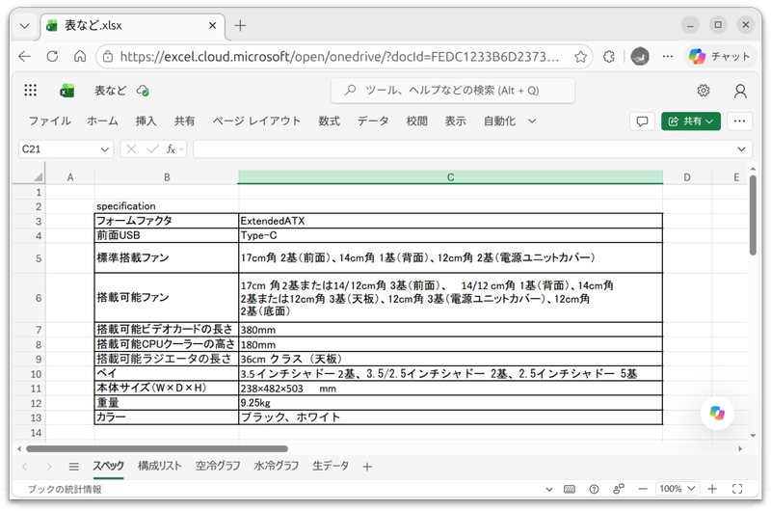Viewport: 771px width, 511px height.
Task: Click the horizontal scrollbar thumb
Action: click(157, 449)
